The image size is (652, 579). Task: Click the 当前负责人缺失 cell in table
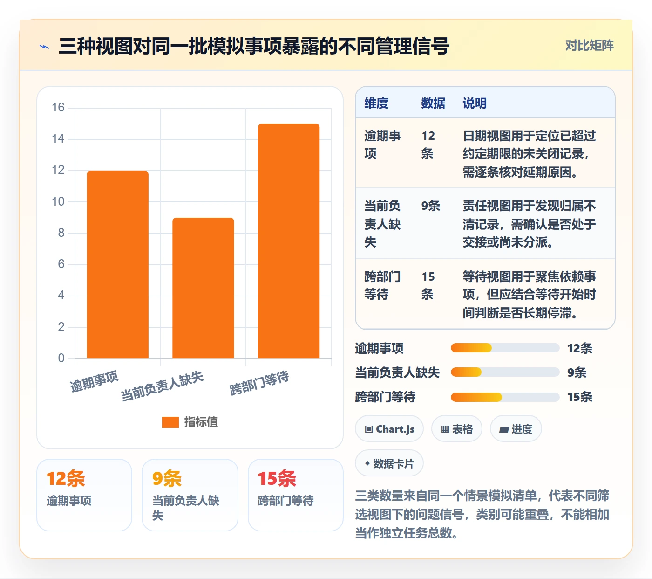(x=382, y=224)
